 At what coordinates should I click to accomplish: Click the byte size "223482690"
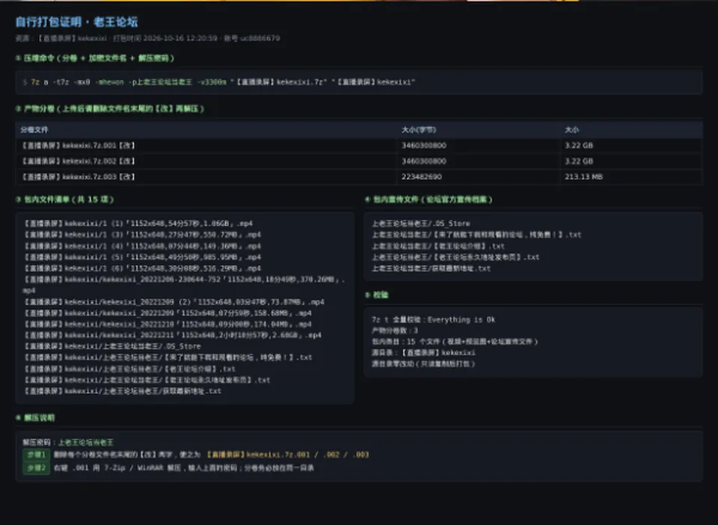tap(421, 176)
